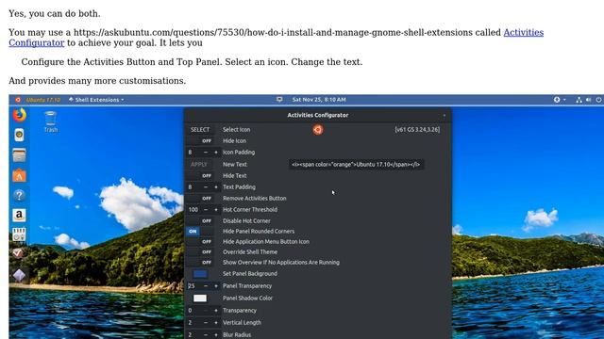The height and width of the screenshot is (339, 604).
Task: Decrease the Panel Transparency value
Action: (x=206, y=286)
